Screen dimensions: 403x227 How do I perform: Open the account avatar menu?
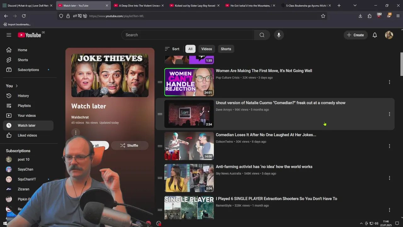tap(389, 35)
